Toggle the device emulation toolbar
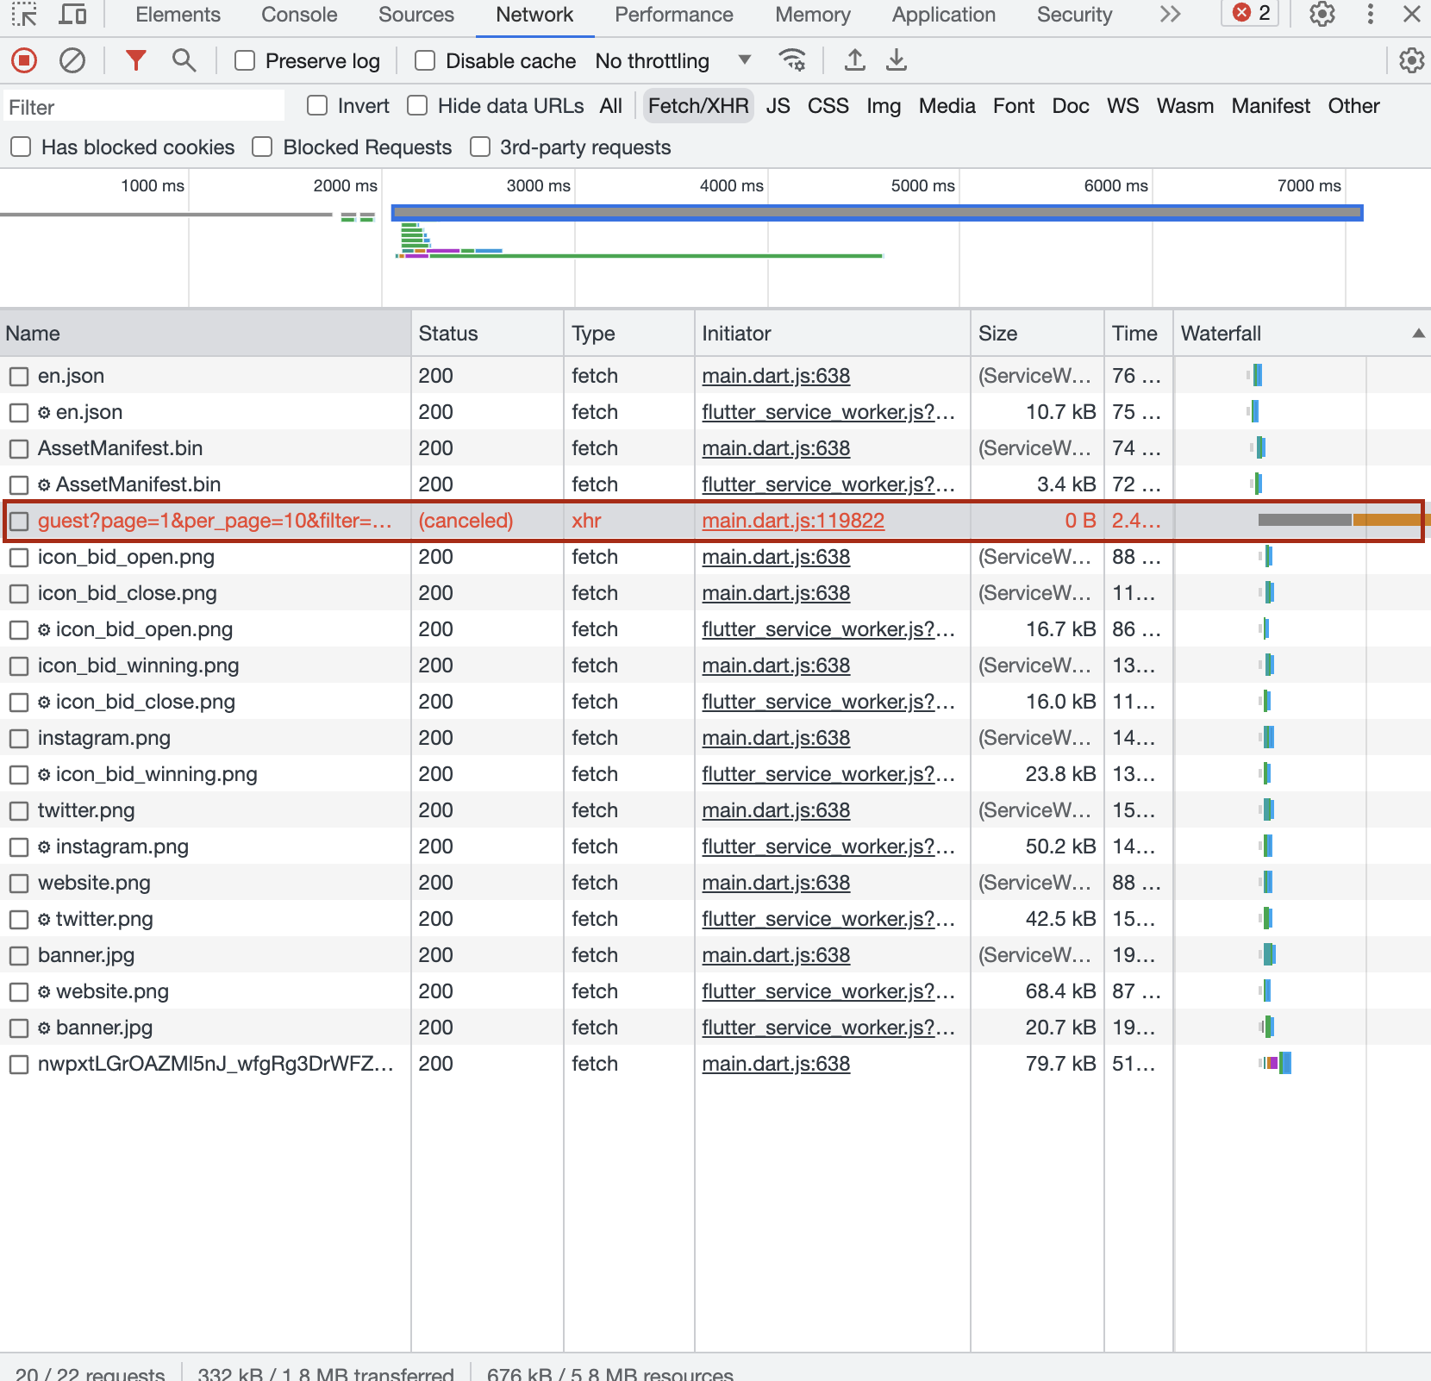The image size is (1431, 1381). tap(73, 14)
